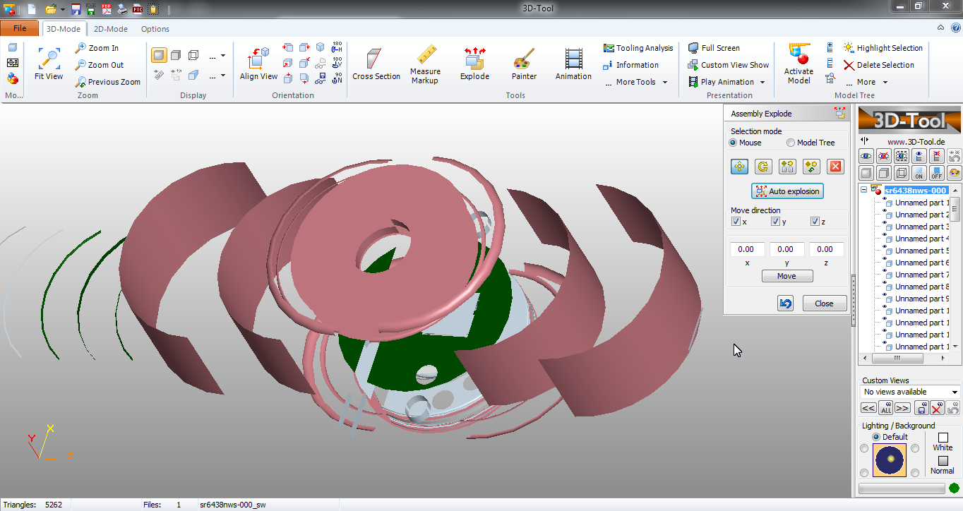Viewport: 963px width, 511px height.
Task: Click the Move button in Assembly Explode
Action: [x=786, y=275]
